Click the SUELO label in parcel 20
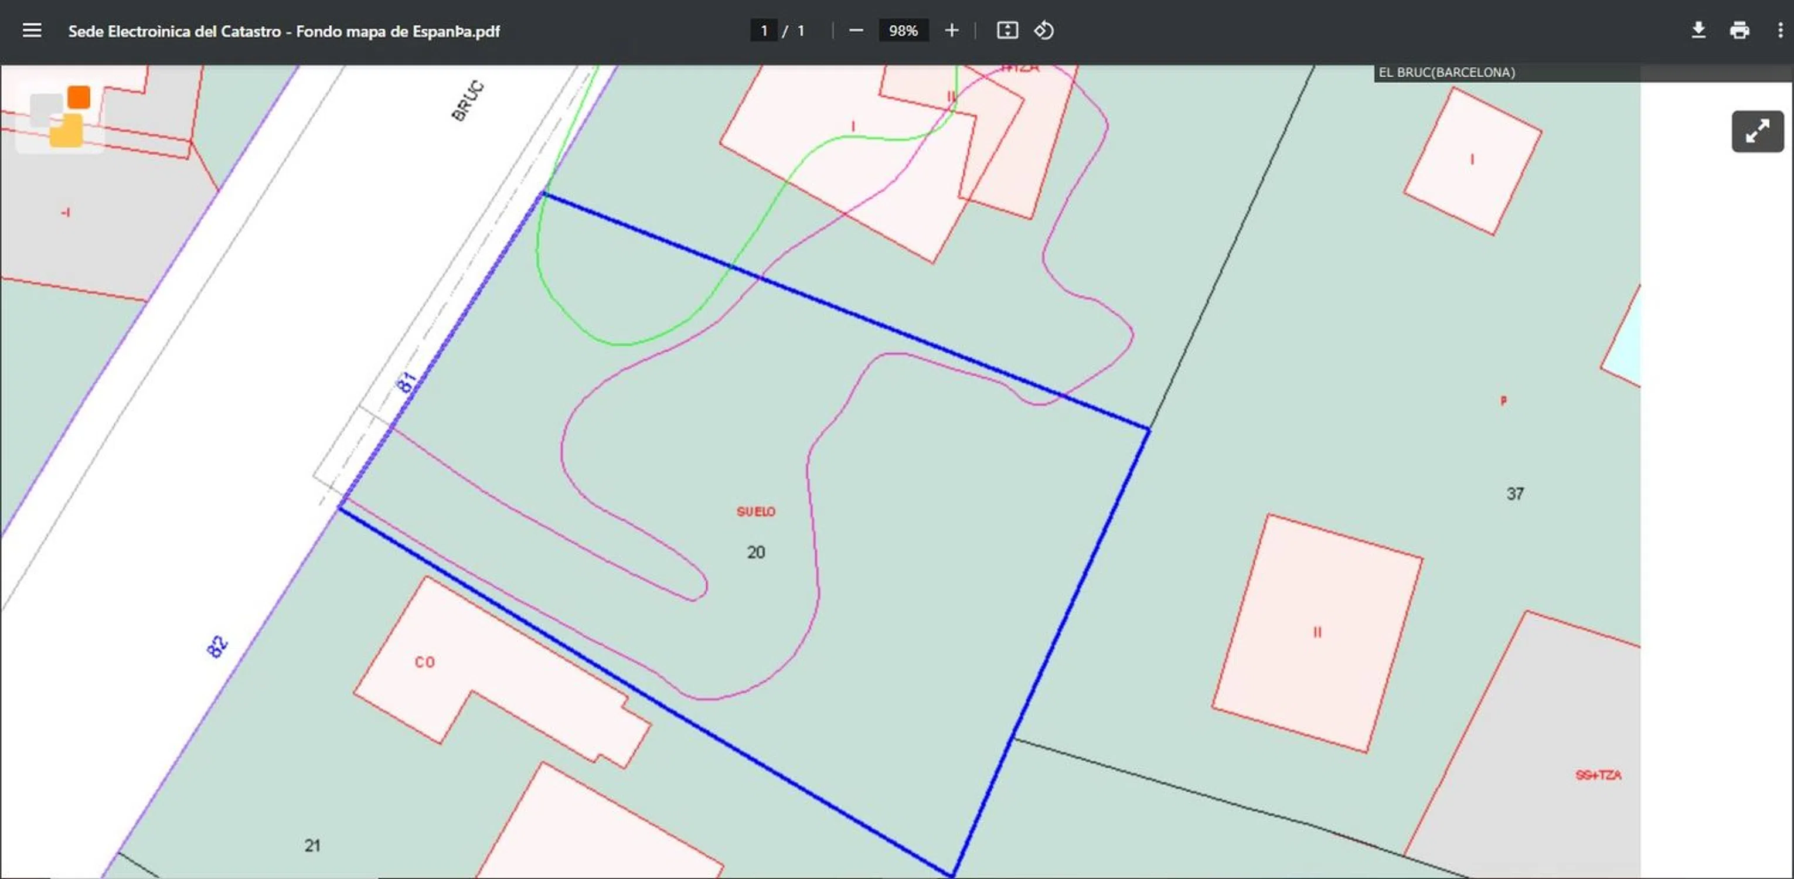The height and width of the screenshot is (879, 1794). (755, 511)
